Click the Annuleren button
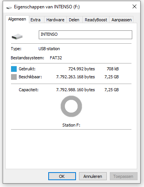Image resolution: width=144 pixels, height=187 pixels. [x=93, y=176]
